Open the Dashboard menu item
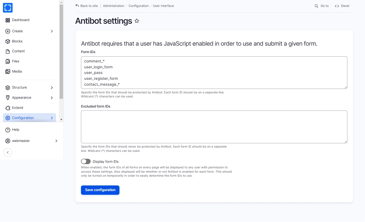 click(x=21, y=20)
